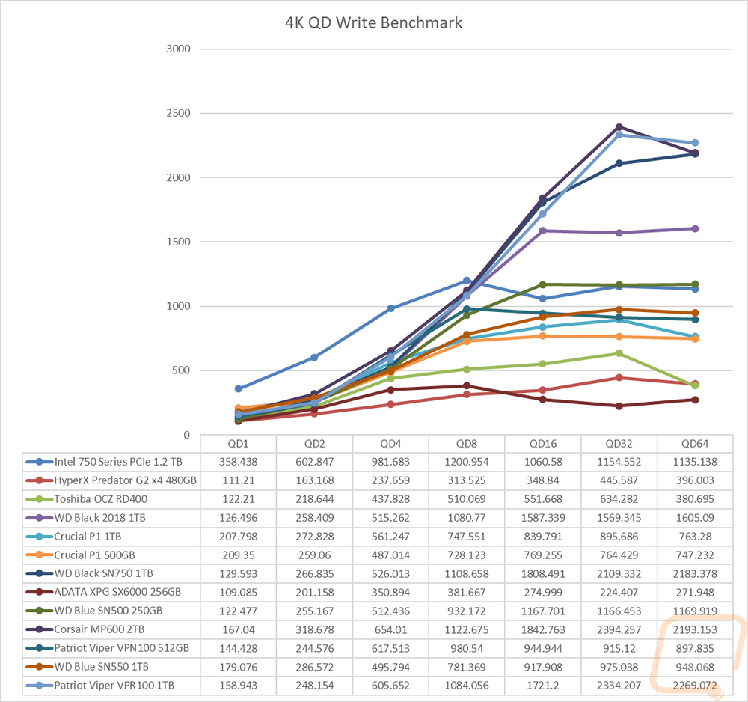Select 'HyperX Predator G2 x4 480GB' label
This screenshot has height=702, width=748.
tap(126, 480)
